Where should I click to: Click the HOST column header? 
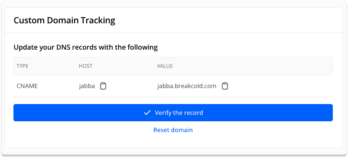pos(85,66)
